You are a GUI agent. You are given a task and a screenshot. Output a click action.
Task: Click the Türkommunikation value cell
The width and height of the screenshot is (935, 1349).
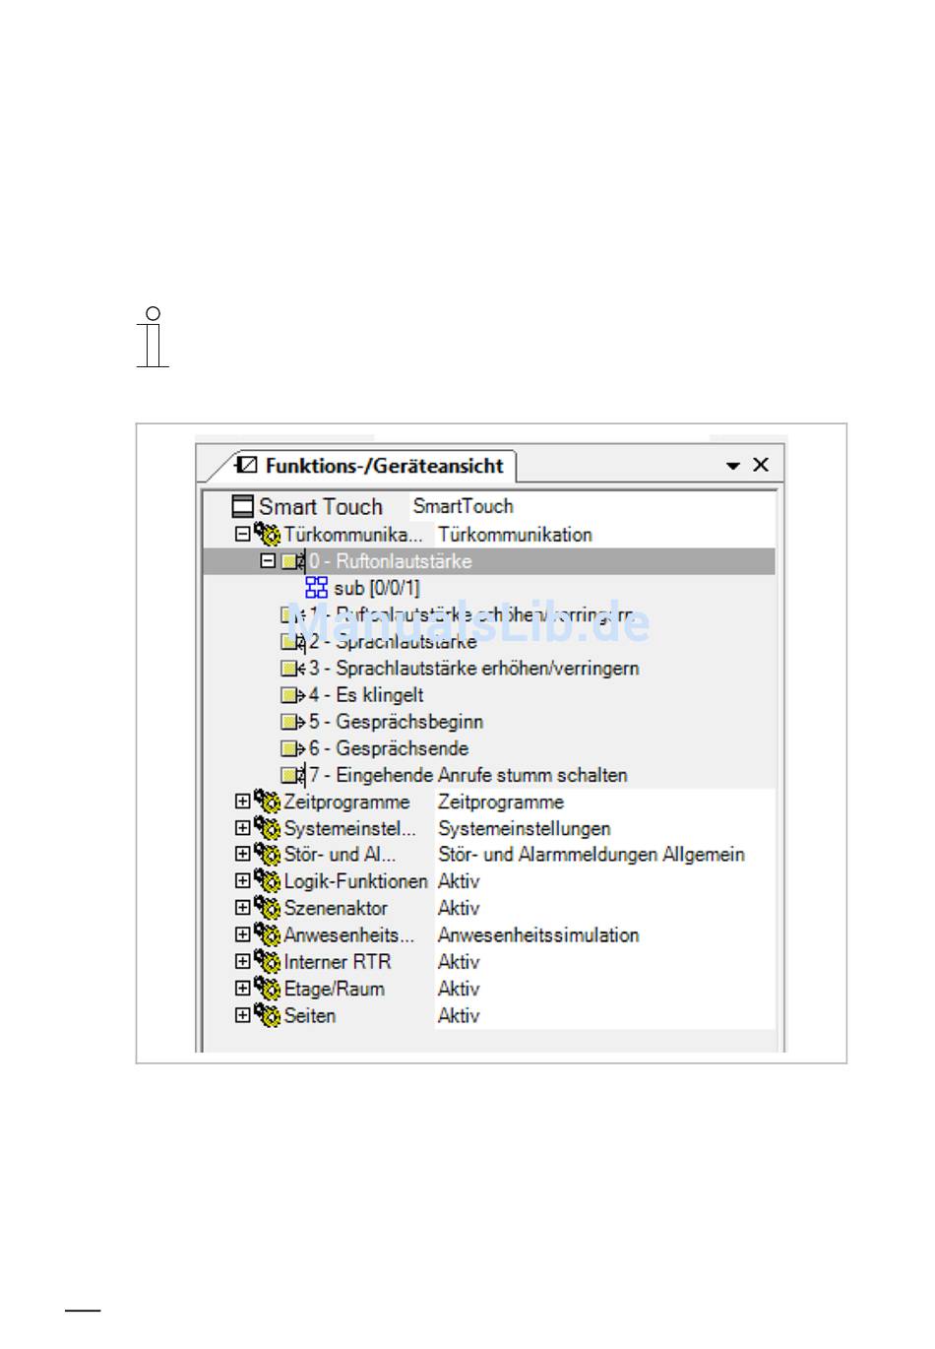tap(515, 535)
